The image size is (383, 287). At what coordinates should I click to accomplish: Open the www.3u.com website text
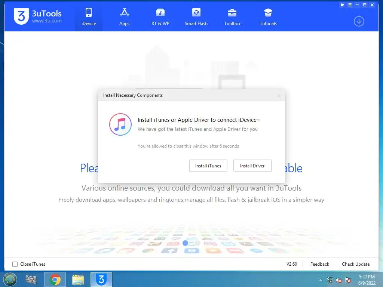pos(47,21)
